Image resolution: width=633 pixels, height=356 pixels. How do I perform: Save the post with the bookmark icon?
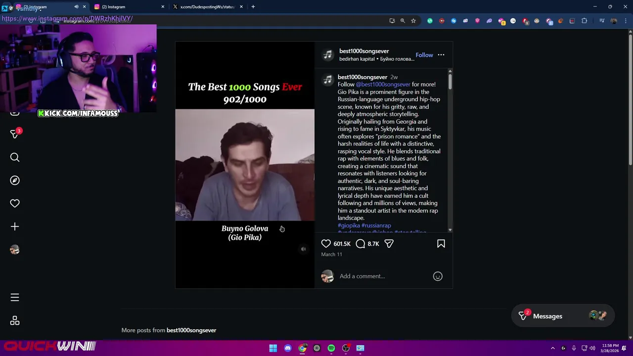[441, 244]
